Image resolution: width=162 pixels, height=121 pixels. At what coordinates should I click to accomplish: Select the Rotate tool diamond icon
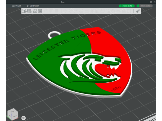71,11
